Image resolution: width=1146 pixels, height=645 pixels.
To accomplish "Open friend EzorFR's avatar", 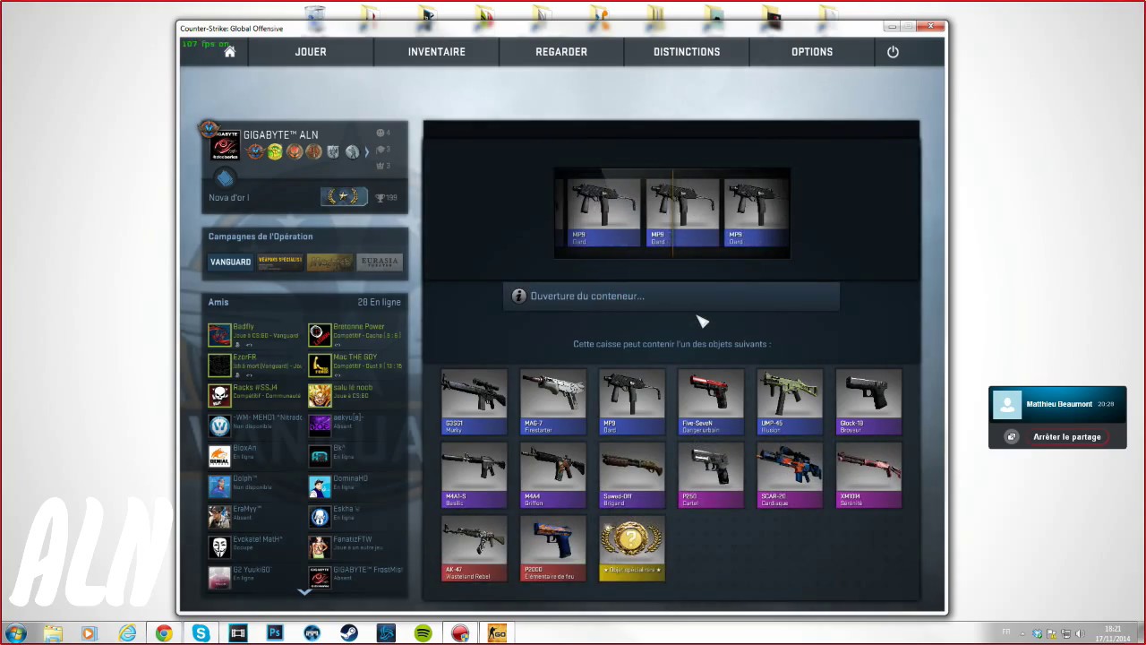I will 219,365.
